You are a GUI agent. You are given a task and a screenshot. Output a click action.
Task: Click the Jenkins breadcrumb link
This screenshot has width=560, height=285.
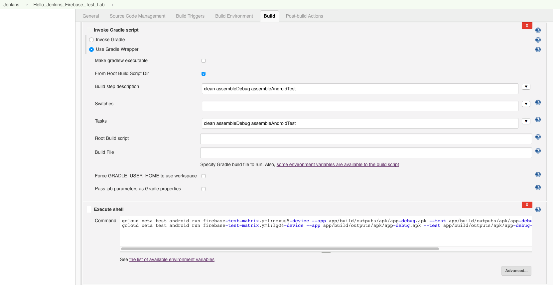pos(11,5)
